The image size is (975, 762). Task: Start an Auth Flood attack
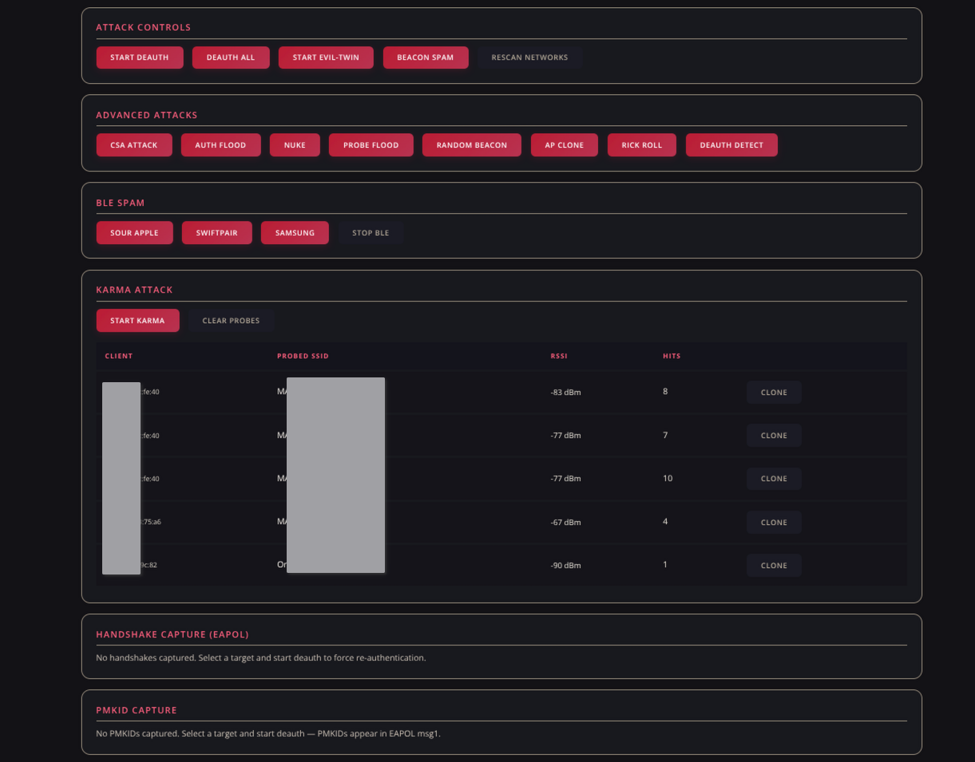coord(221,144)
